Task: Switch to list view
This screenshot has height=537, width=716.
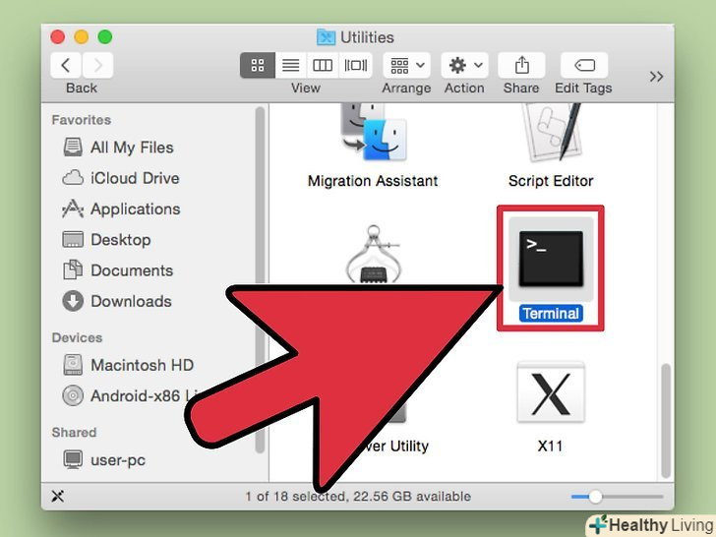Action: point(291,65)
